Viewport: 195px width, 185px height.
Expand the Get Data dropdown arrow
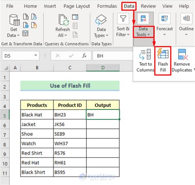click(18, 35)
